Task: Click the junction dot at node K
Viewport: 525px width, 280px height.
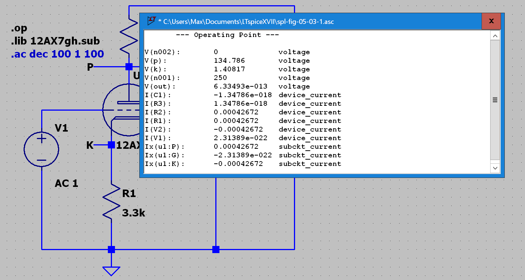Action: [x=111, y=145]
